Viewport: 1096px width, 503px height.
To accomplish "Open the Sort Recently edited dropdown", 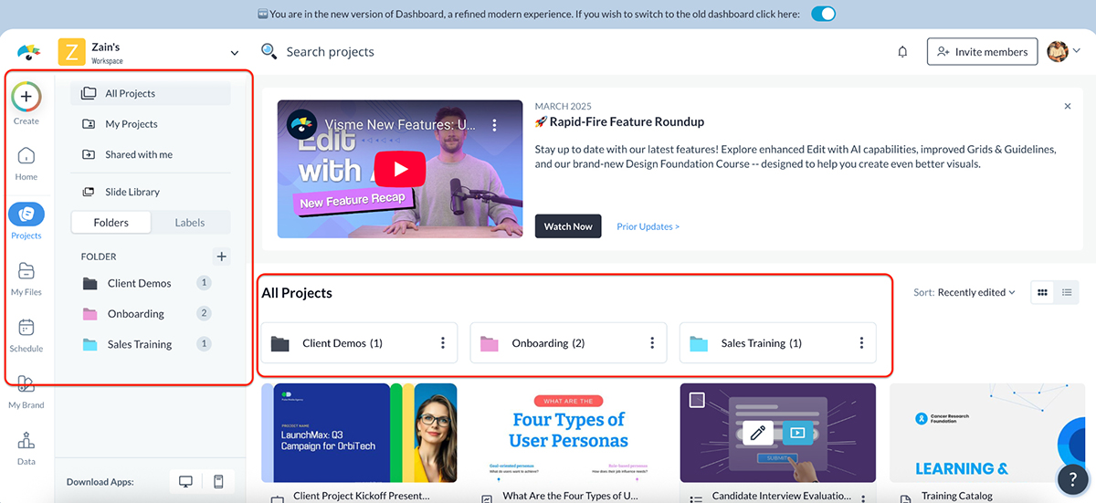I will [964, 292].
